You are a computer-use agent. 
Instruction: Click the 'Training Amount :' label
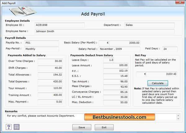[20, 95]
